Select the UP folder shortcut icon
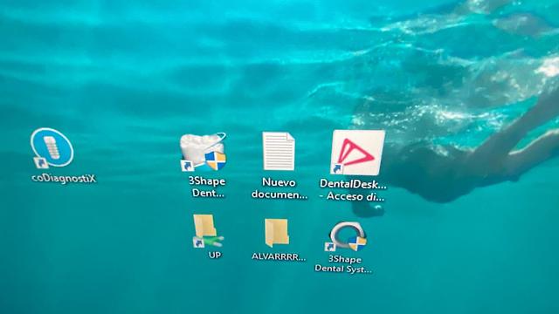This screenshot has height=314, width=559. (208, 230)
